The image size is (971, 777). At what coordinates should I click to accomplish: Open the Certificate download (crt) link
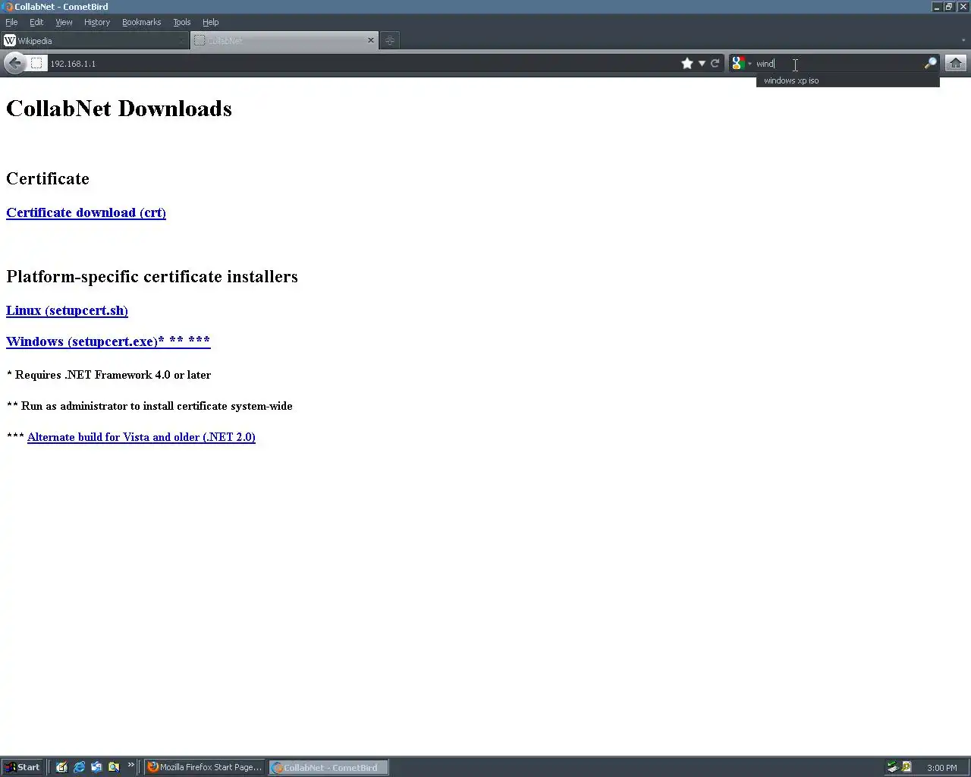pos(86,212)
